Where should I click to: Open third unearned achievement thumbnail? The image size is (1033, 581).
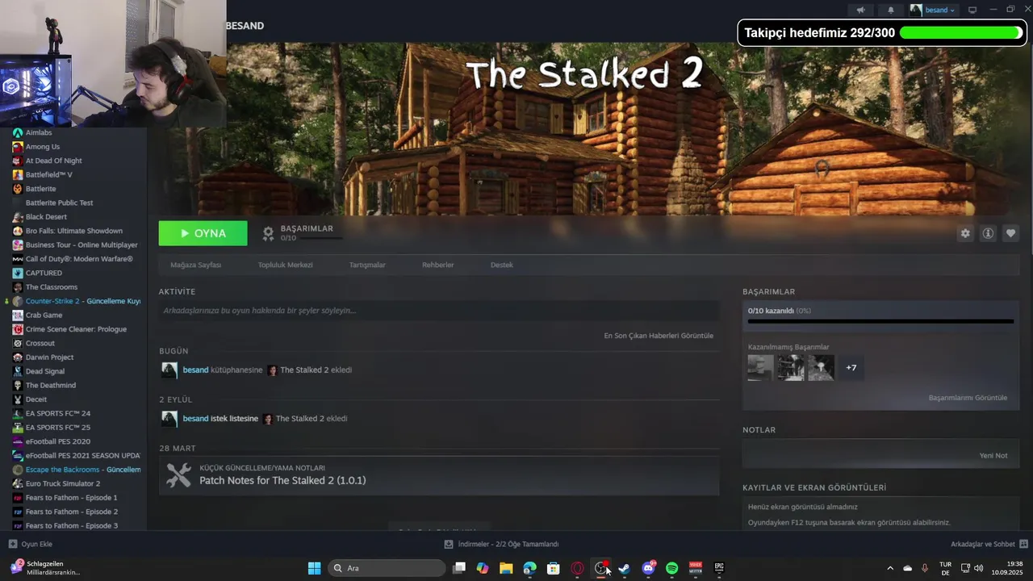pyautogui.click(x=822, y=368)
